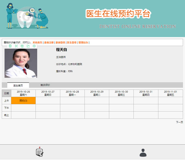Click the fullscreen expand arrows icon
The image size is (185, 160).
(x=16, y=46)
